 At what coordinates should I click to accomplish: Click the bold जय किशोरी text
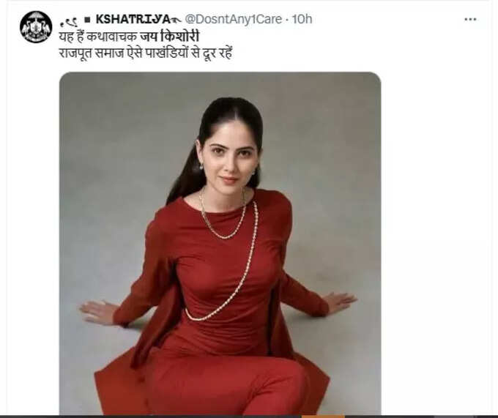pyautogui.click(x=170, y=36)
